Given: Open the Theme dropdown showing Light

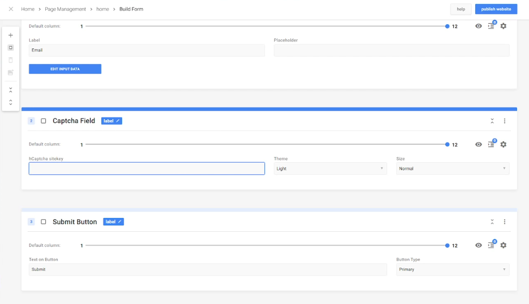Looking at the screenshot, I should click(330, 168).
